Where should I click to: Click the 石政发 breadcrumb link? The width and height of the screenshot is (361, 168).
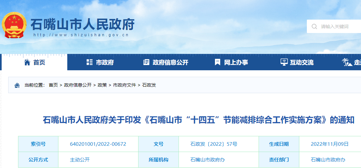[149, 85]
